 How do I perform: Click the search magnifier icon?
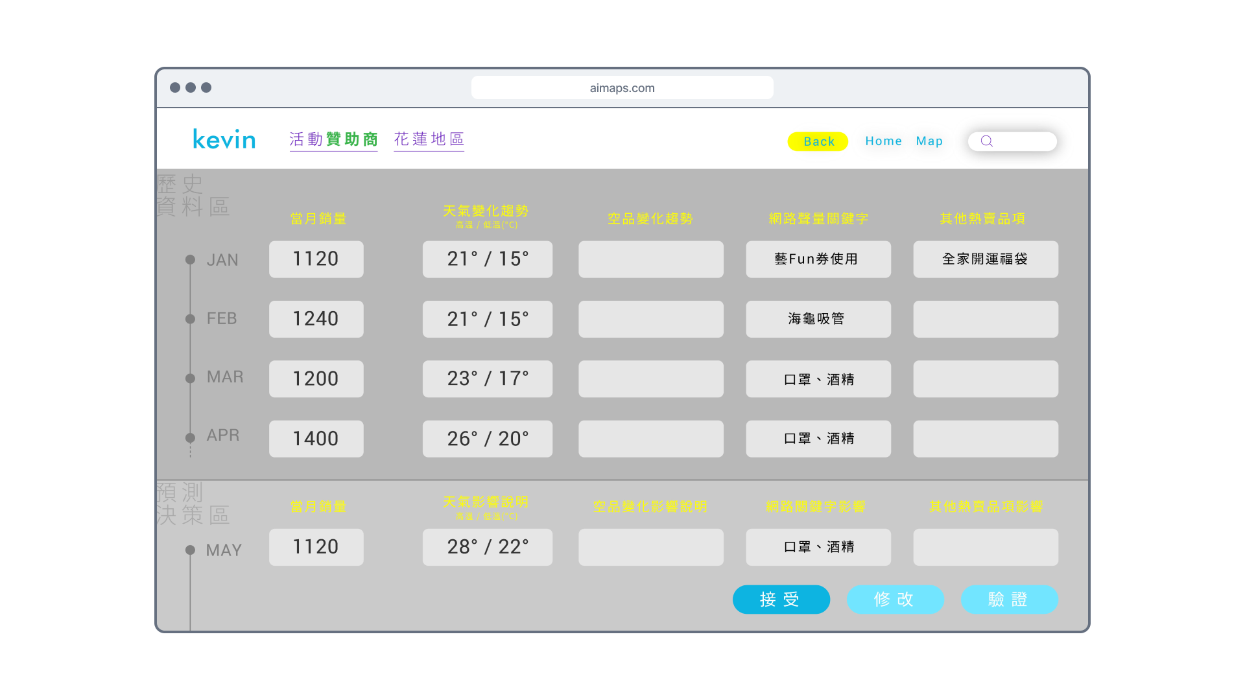tap(986, 141)
